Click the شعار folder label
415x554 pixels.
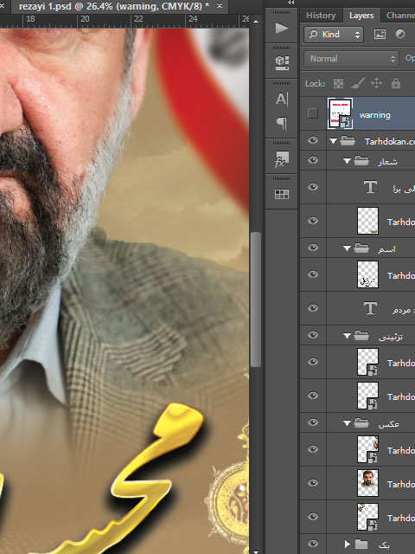[x=388, y=162]
